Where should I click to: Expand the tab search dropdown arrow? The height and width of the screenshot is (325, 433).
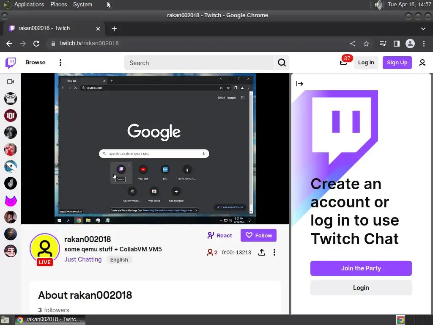[423, 28]
